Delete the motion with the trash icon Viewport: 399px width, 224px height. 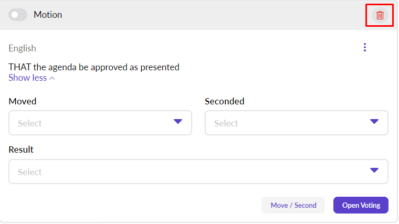[380, 15]
